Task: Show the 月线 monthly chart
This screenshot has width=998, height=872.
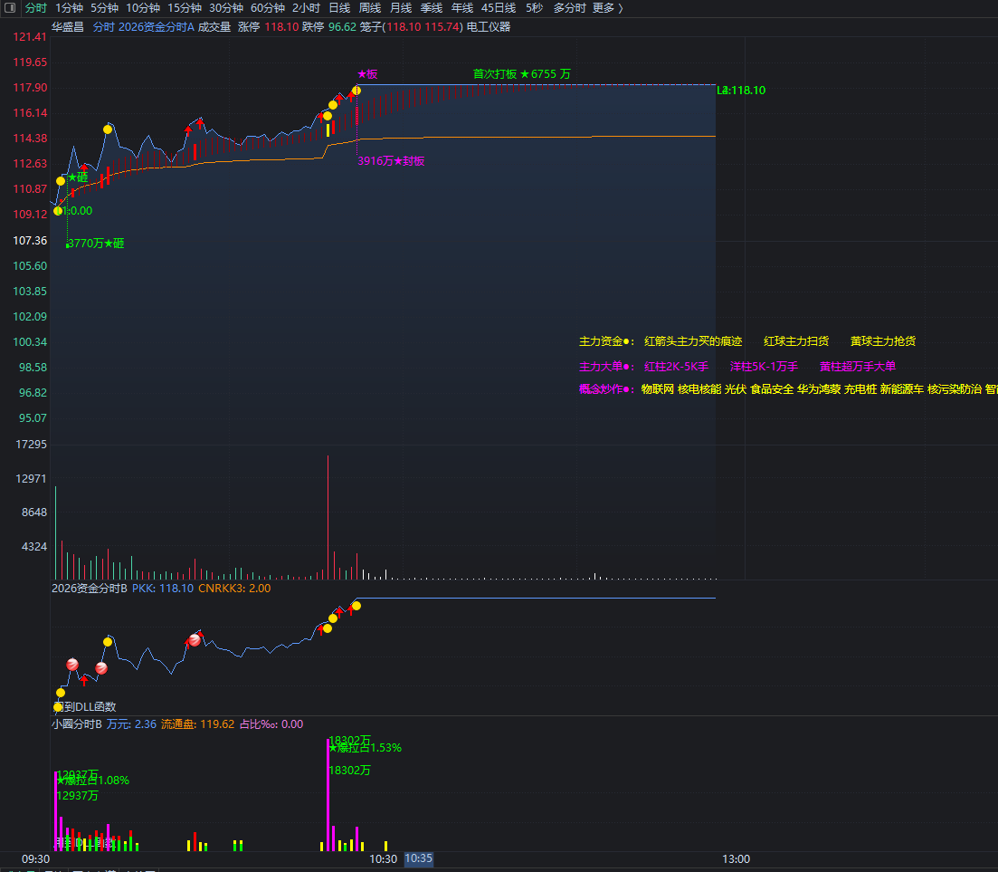Action: pyautogui.click(x=400, y=8)
